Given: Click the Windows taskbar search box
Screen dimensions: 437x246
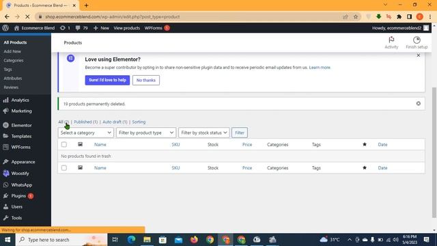Looking at the screenshot, I should click(61, 240).
